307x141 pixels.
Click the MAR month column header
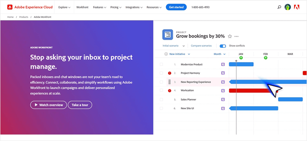[290, 54]
